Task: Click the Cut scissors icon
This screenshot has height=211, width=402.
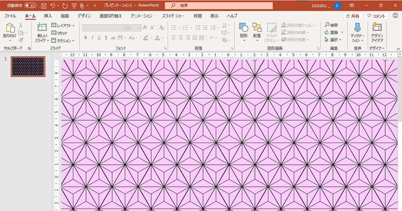Action: pos(21,25)
